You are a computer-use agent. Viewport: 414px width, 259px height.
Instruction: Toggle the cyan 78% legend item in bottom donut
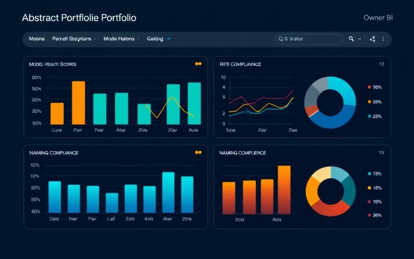(375, 174)
